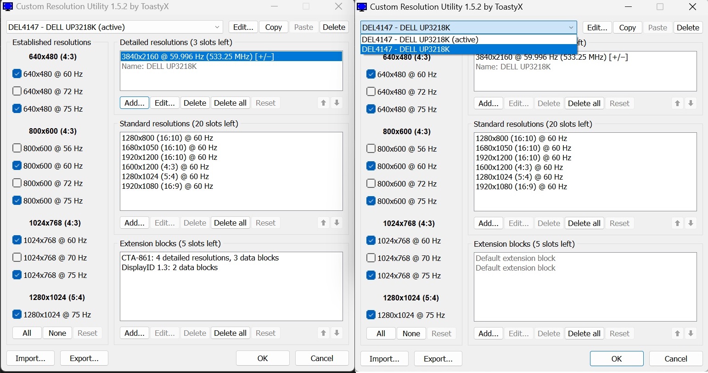Click move-down arrow for Detailed resolutions, right window
The height and width of the screenshot is (373, 708).
pyautogui.click(x=691, y=103)
